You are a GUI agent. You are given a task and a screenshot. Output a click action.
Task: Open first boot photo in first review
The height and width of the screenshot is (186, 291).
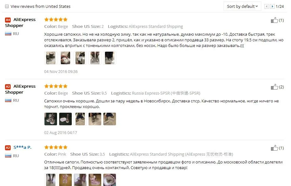point(51,58)
